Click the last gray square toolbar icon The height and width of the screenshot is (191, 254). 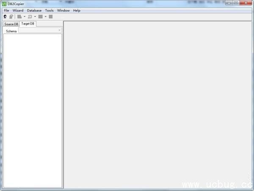(x=50, y=17)
